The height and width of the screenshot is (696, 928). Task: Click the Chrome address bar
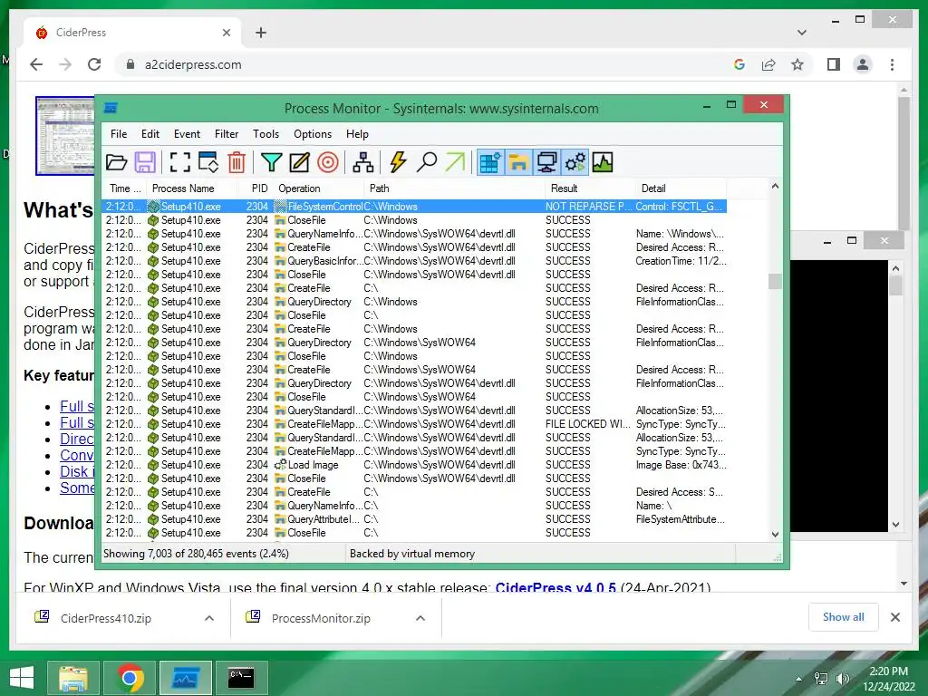426,64
